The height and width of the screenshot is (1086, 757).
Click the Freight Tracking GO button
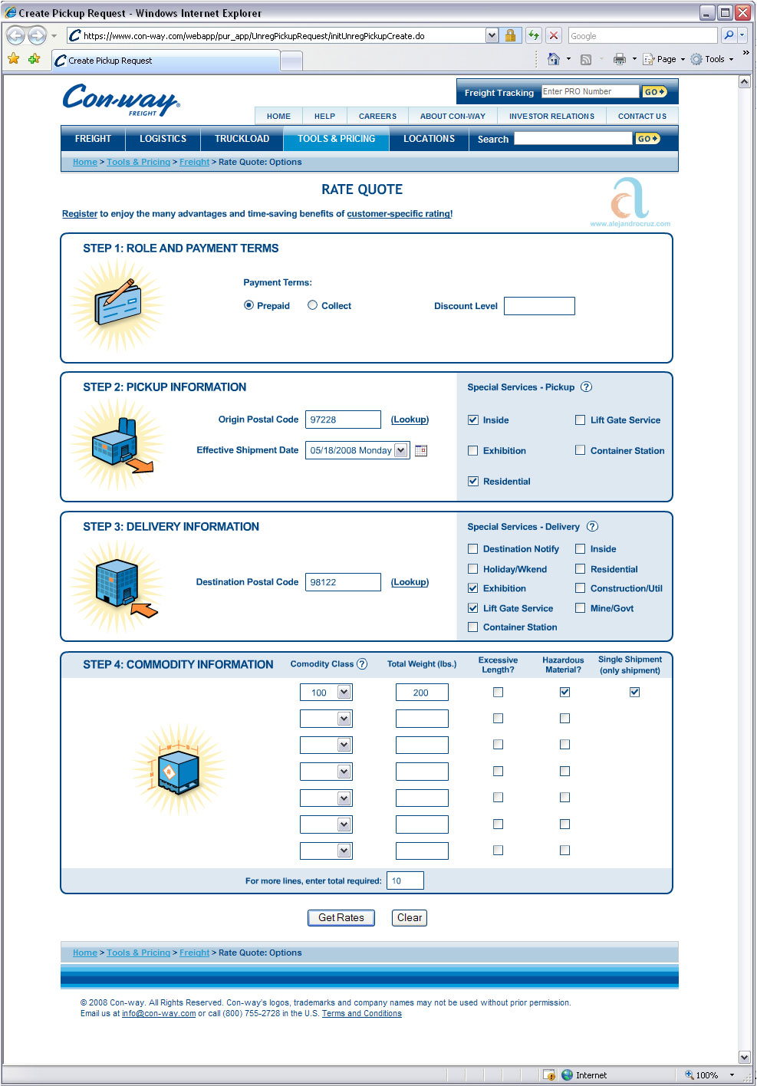coord(654,92)
